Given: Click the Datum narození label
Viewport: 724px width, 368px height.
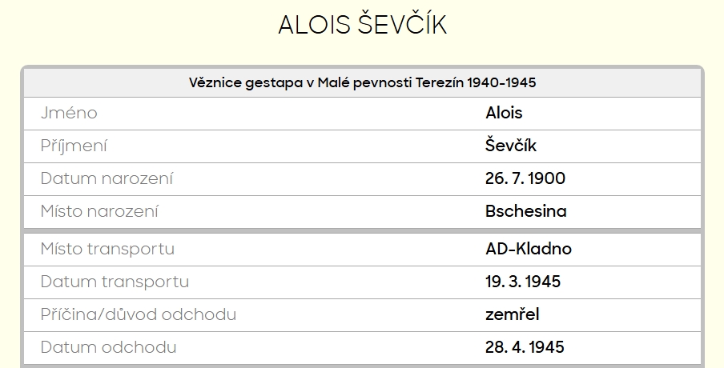Looking at the screenshot, I should pyautogui.click(x=107, y=178).
